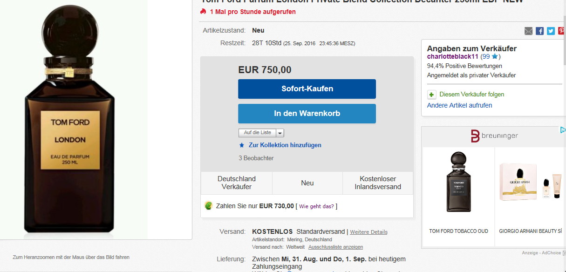566x272 pixels.
Task: Click Wie geht das? link
Action: point(316,206)
